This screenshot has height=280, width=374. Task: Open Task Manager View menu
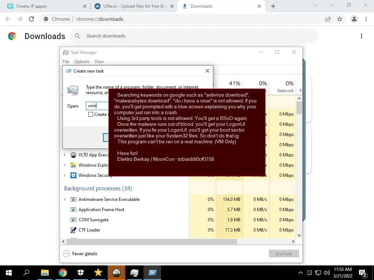click(x=99, y=61)
